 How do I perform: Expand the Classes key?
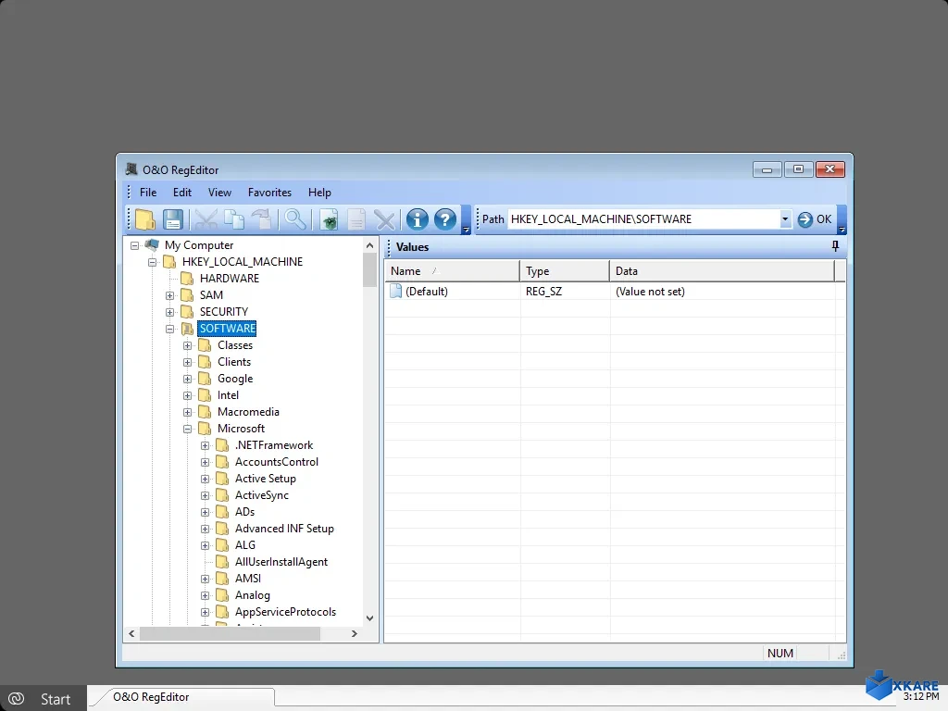coord(187,345)
